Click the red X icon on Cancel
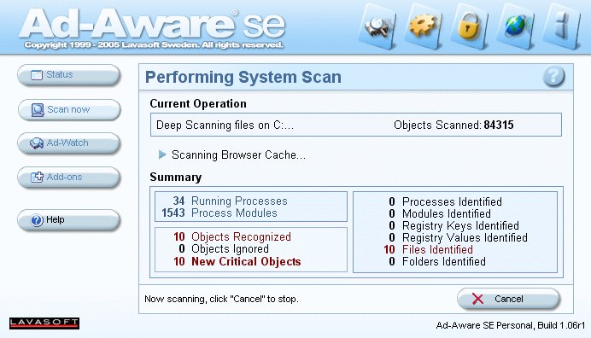The height and width of the screenshot is (338, 591). click(477, 299)
